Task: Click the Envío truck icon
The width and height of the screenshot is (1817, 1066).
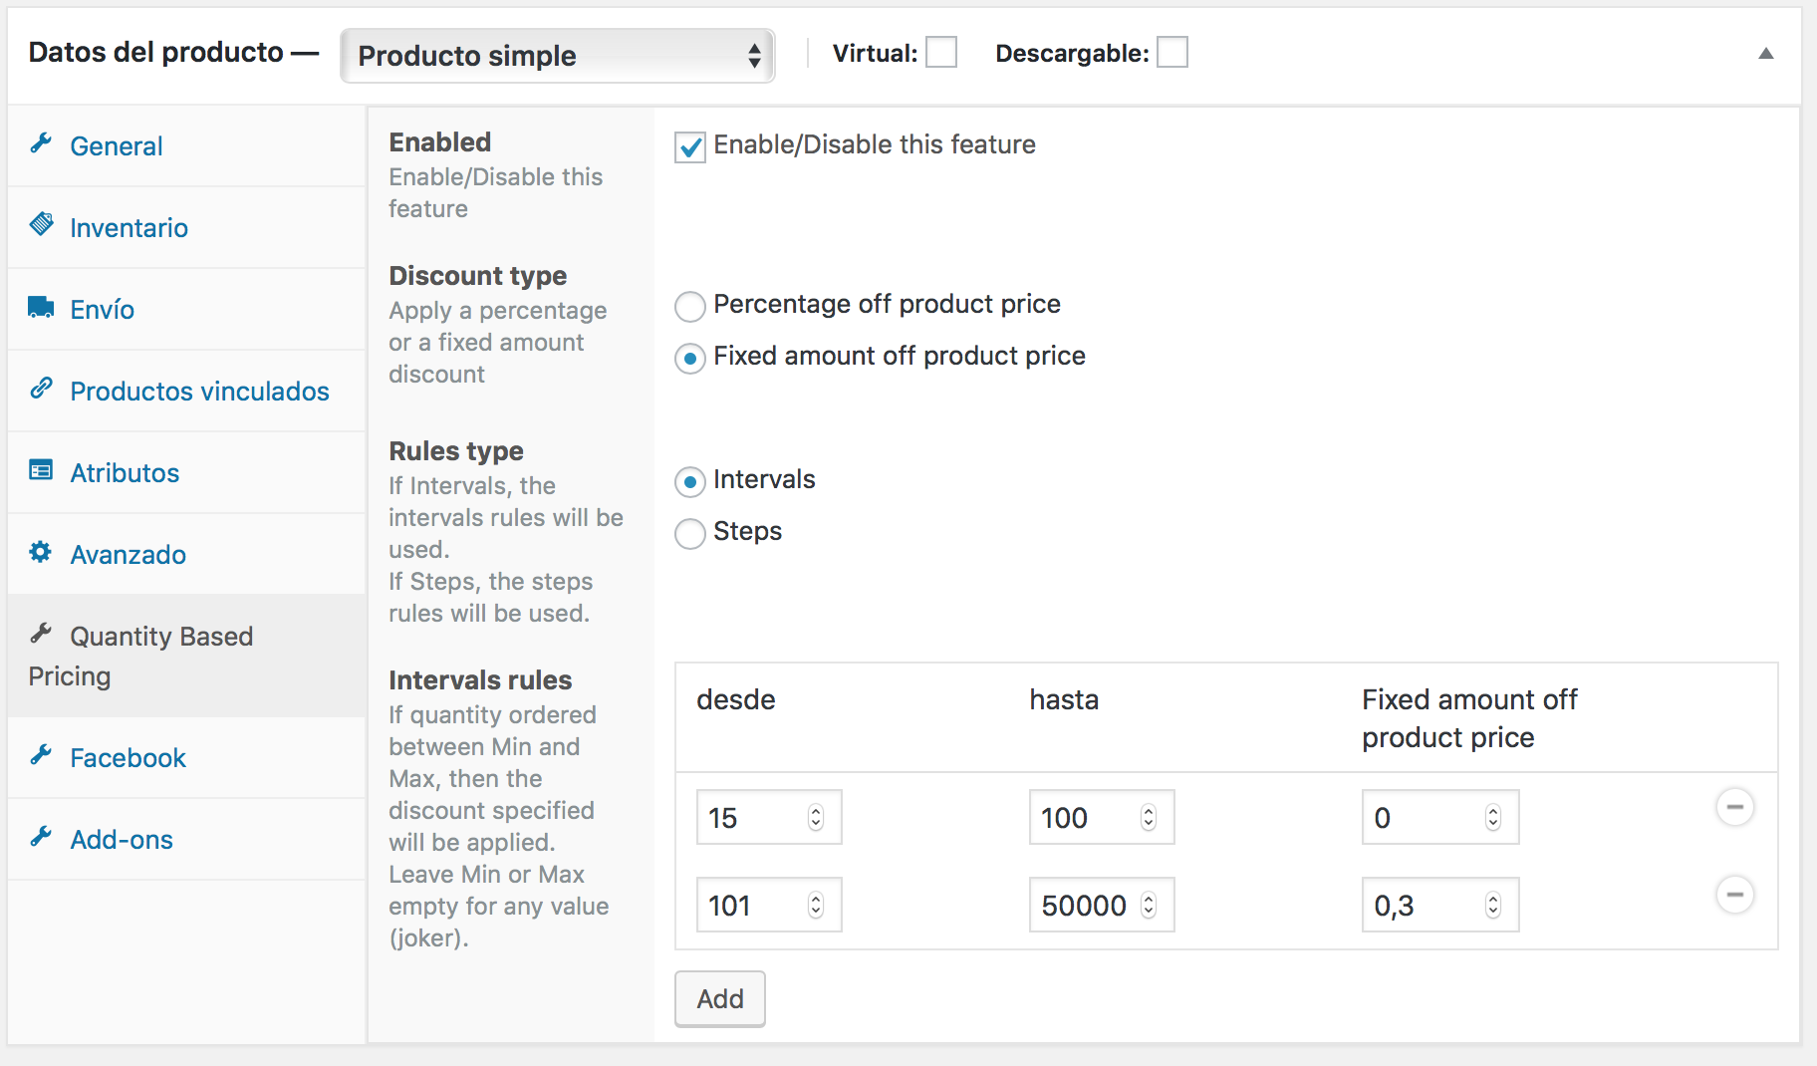Action: pyautogui.click(x=41, y=308)
